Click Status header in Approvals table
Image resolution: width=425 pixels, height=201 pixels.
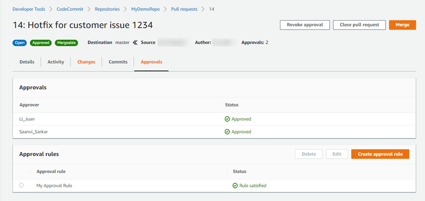click(x=232, y=105)
